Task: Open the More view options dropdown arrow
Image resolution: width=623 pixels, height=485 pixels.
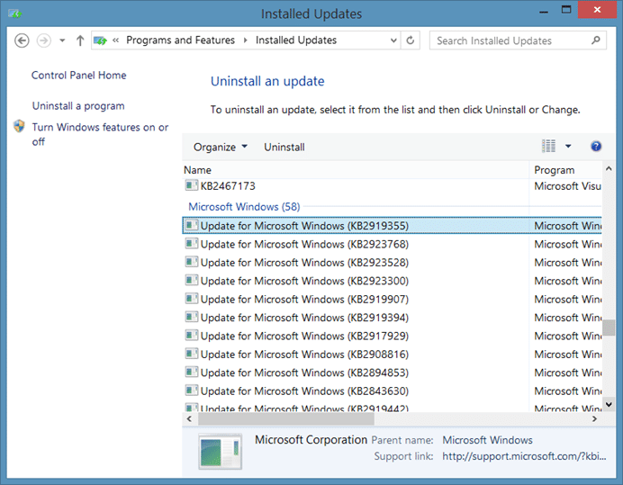Action: click(x=568, y=146)
